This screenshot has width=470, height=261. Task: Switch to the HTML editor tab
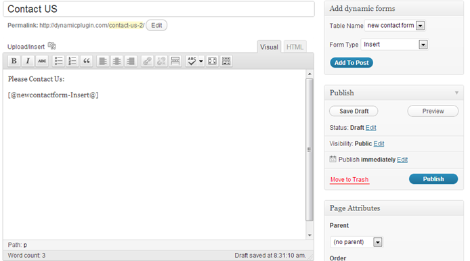tap(295, 47)
